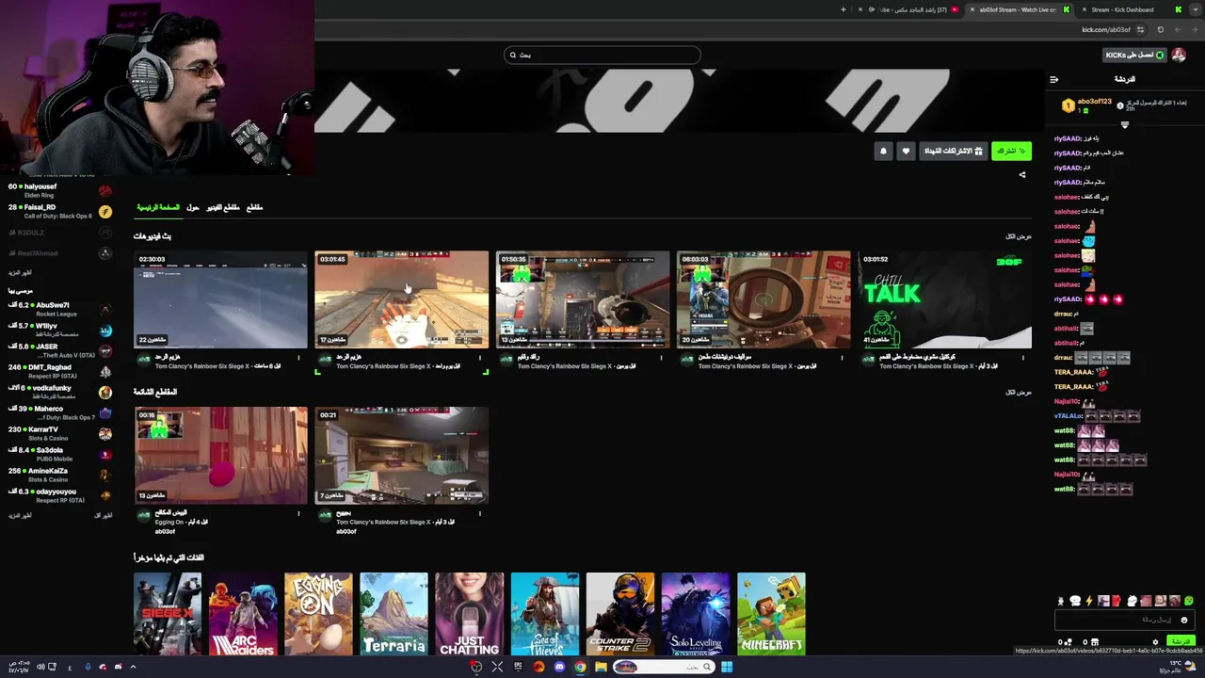Screen dimensions: 1205x678
Task: Open Chrome from the taskbar
Action: [x=580, y=667]
